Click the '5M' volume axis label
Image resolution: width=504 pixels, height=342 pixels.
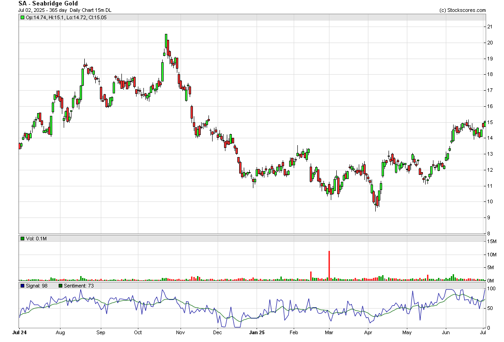(491, 267)
